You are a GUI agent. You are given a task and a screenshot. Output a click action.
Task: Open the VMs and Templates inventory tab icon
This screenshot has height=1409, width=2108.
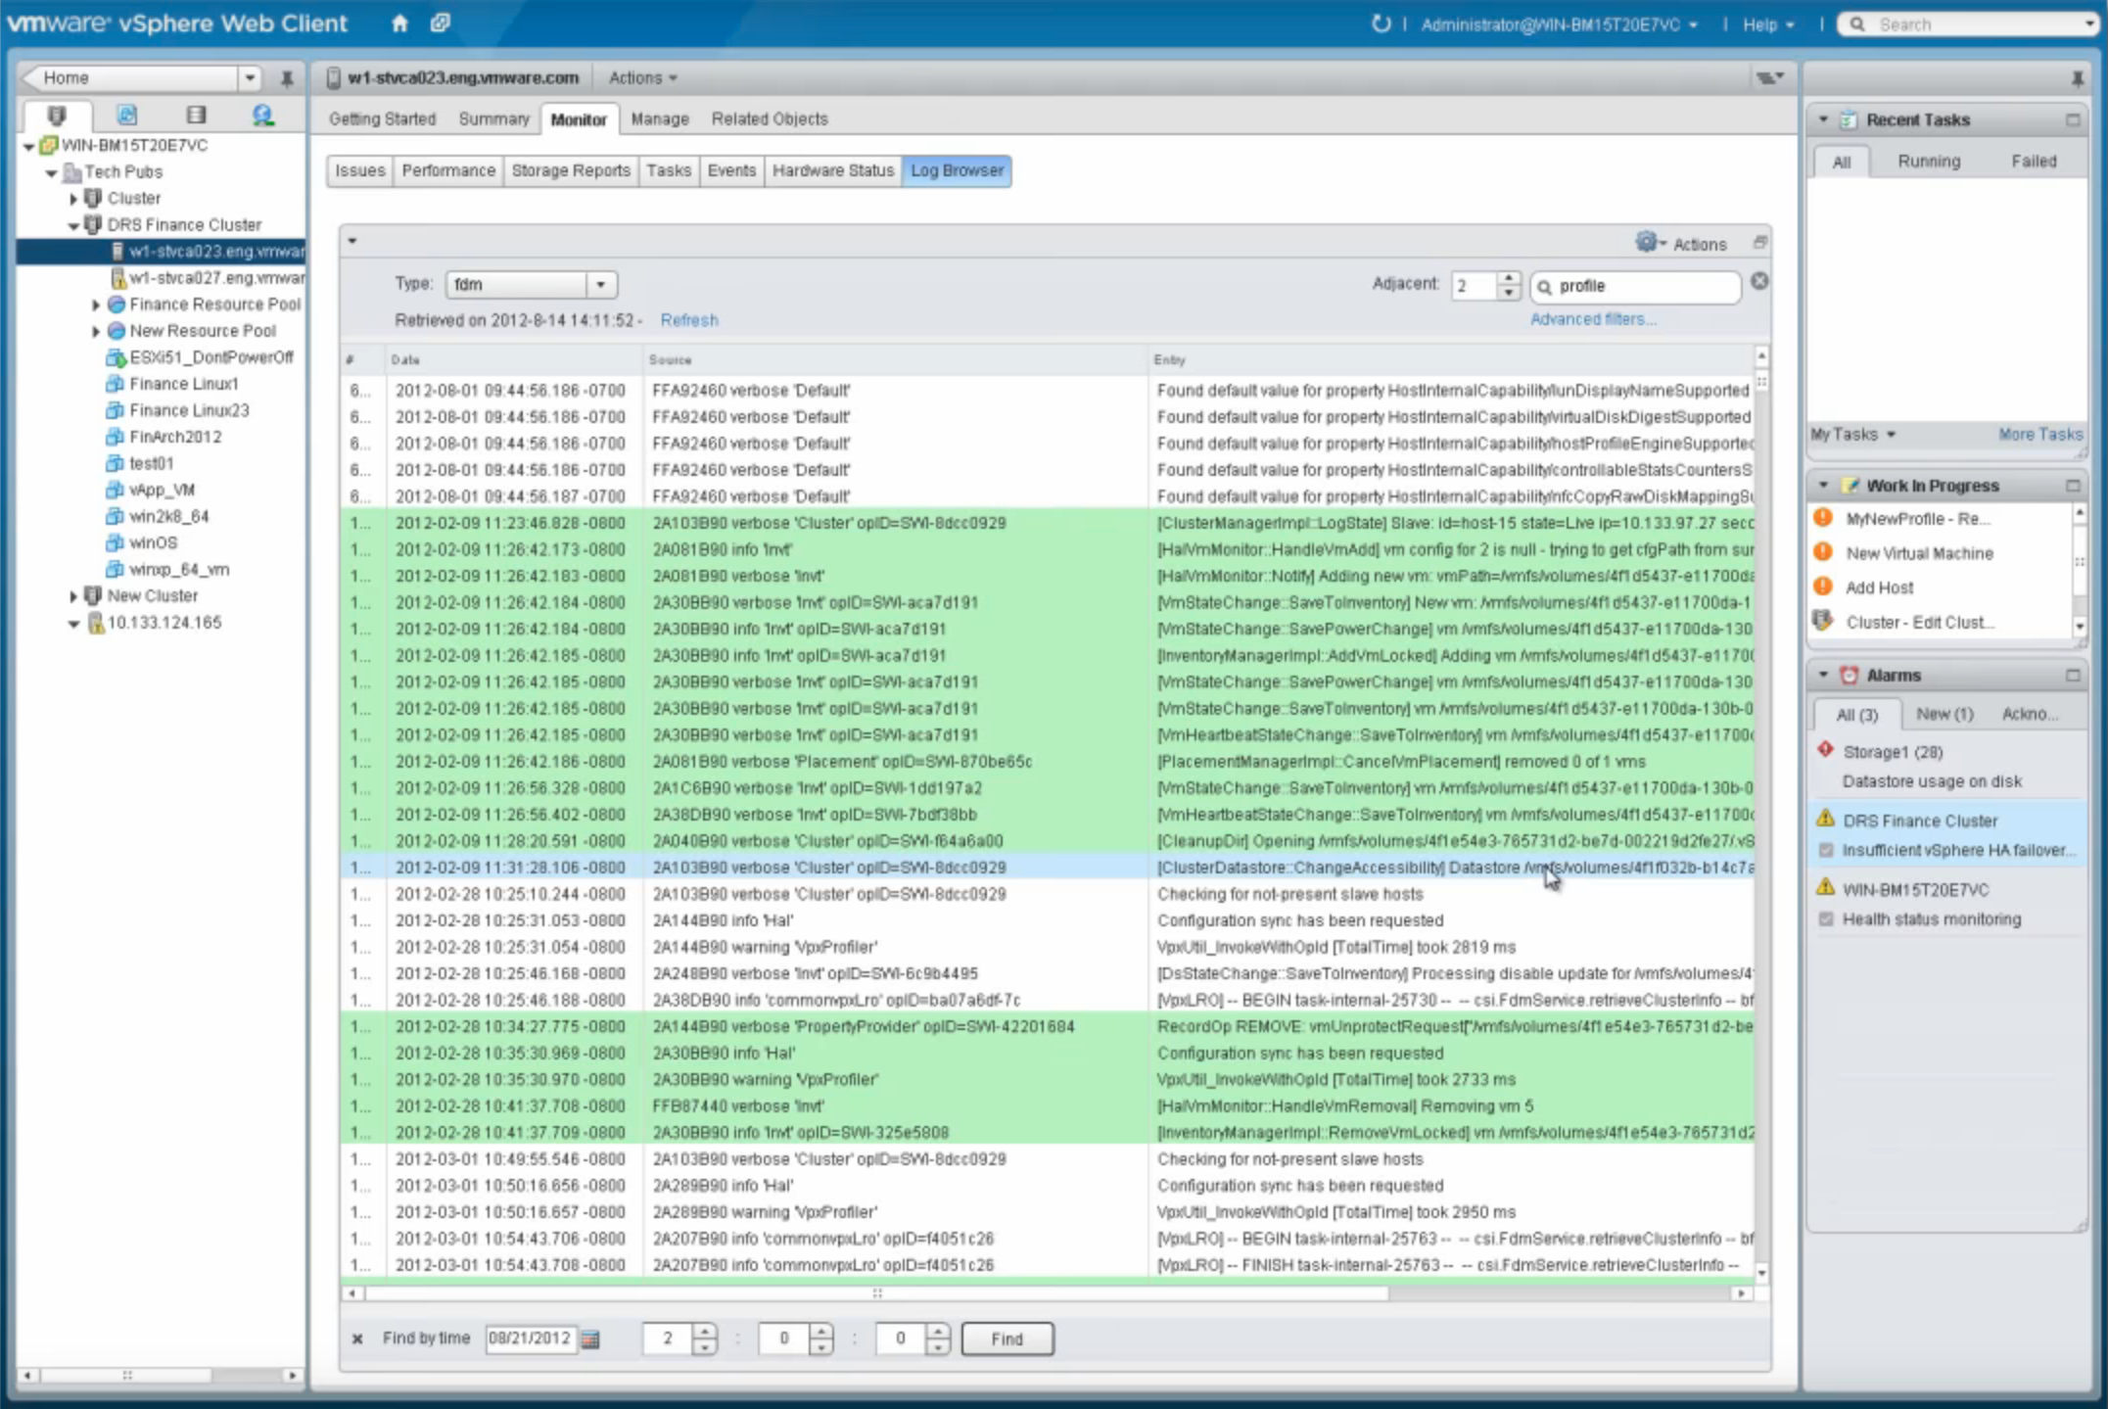126,116
